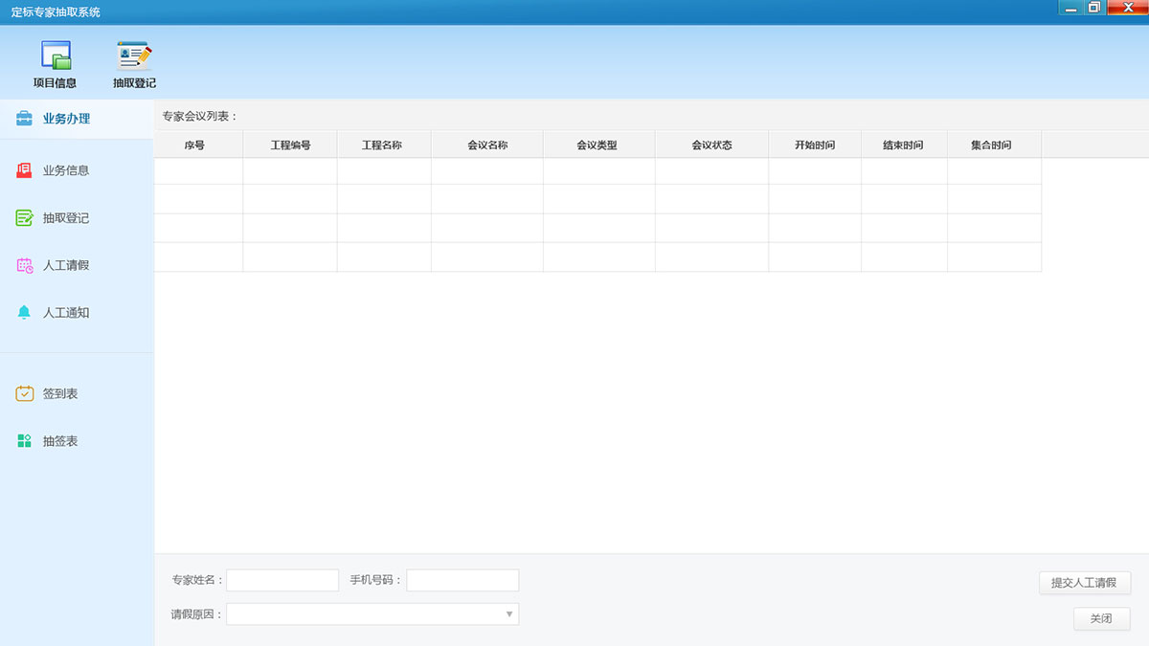Submit with the 提交人工请假 button
Screen dimensions: 1149x646
tap(1085, 583)
